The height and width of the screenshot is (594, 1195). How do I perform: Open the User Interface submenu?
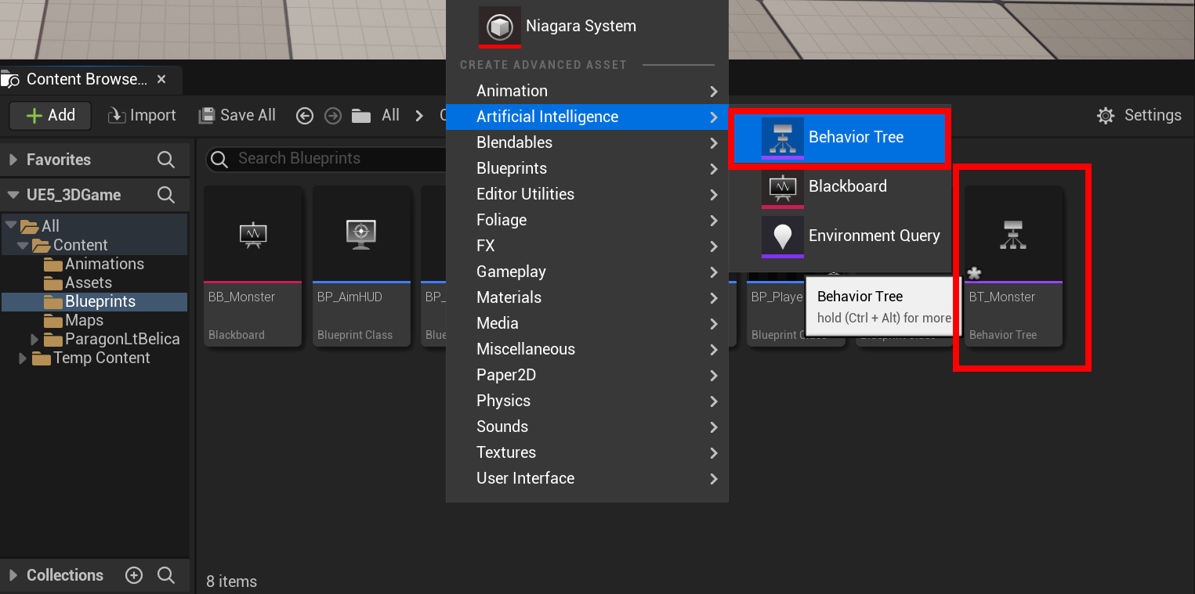(587, 478)
